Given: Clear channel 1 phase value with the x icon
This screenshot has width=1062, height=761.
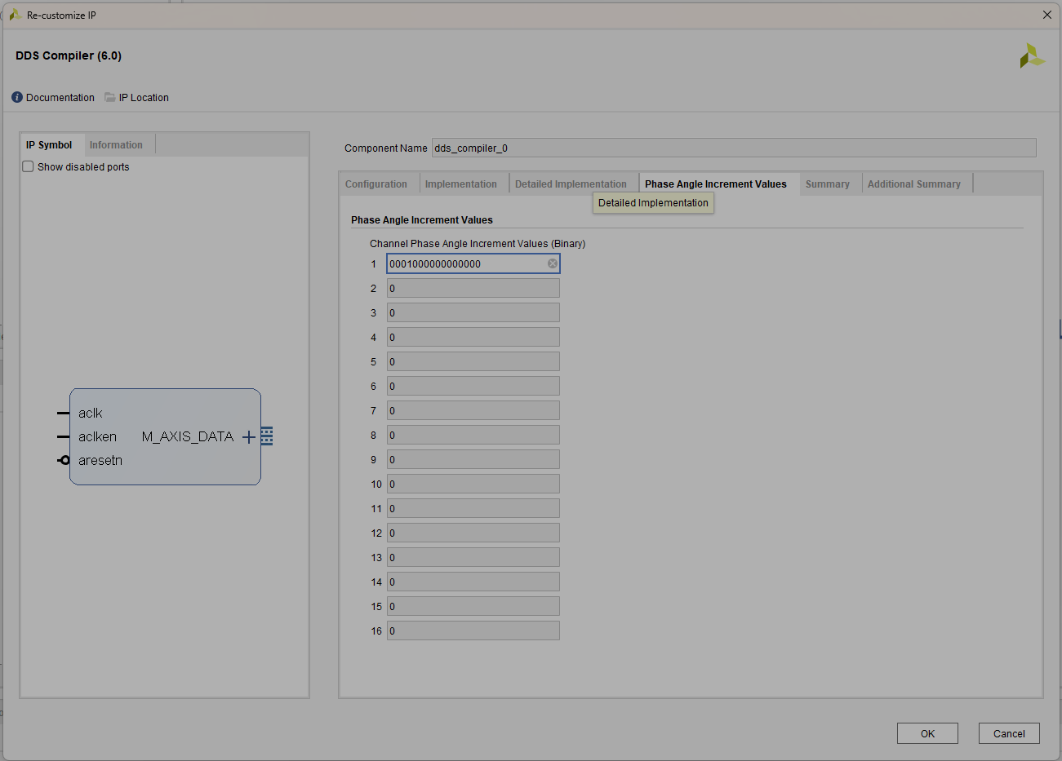Looking at the screenshot, I should (x=553, y=263).
